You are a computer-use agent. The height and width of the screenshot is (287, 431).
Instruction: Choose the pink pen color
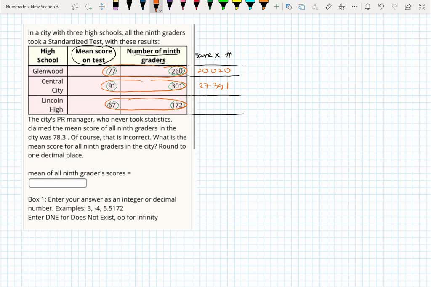tap(184, 6)
